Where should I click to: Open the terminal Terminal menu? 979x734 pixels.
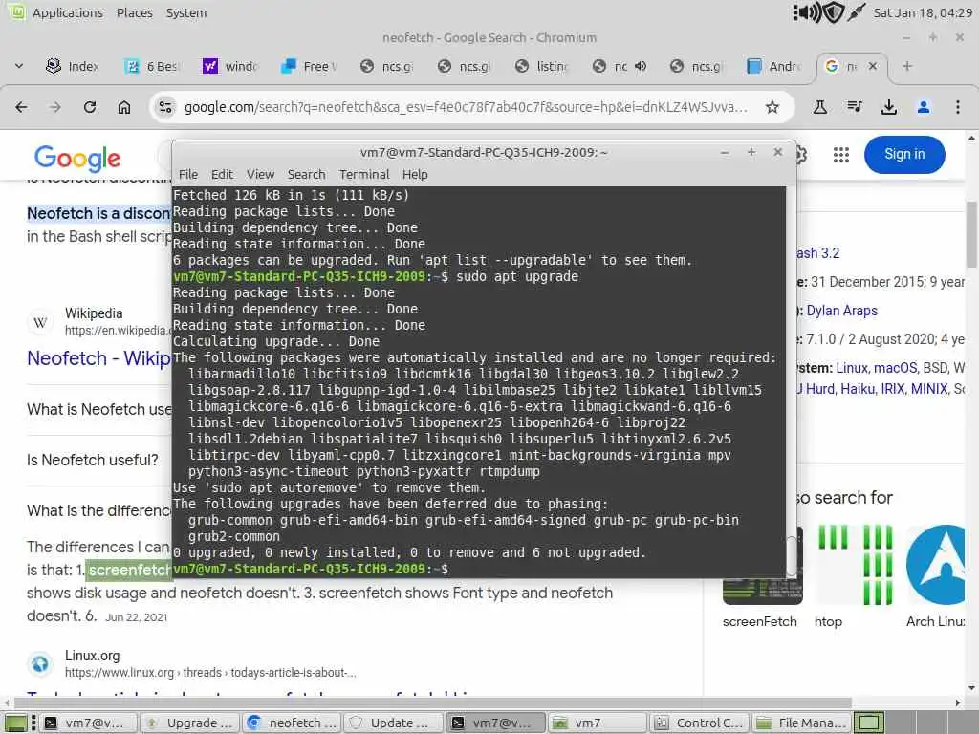(x=364, y=174)
